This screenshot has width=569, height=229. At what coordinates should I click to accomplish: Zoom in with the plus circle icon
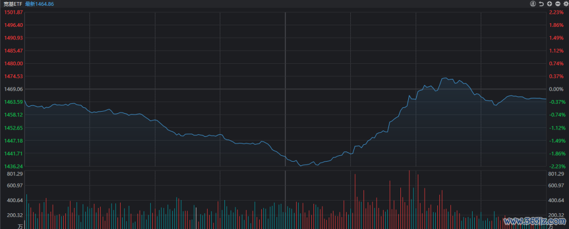pyautogui.click(x=550, y=4)
